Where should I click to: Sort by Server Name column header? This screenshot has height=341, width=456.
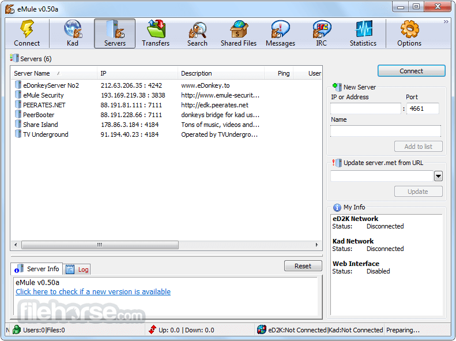[x=54, y=73]
